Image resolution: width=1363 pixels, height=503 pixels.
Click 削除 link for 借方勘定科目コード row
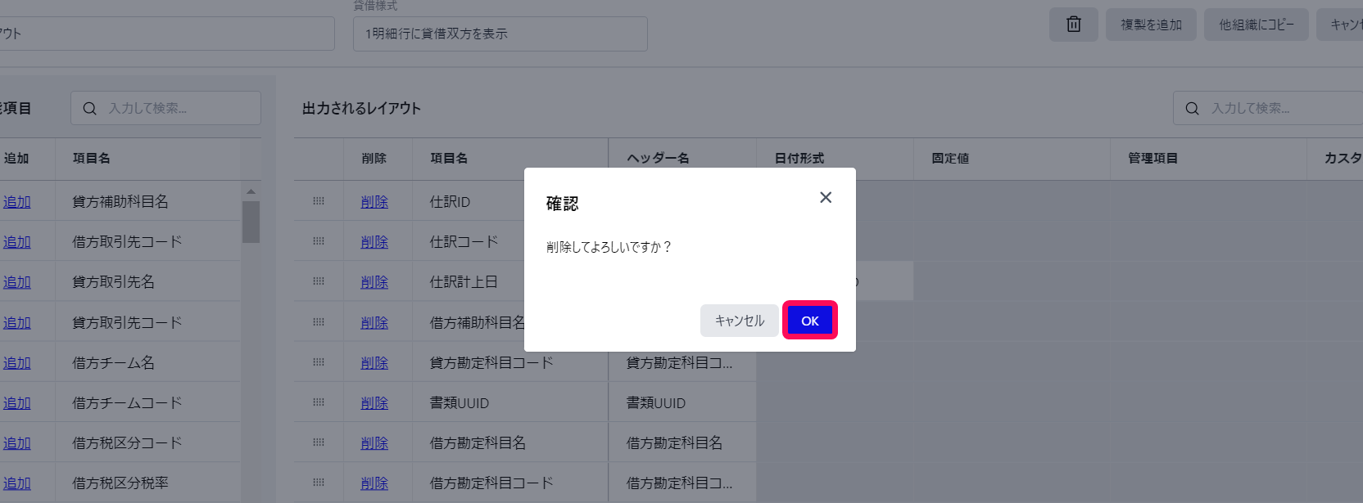point(374,483)
